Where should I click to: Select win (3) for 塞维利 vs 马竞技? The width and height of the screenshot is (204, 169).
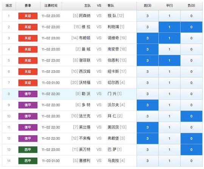[x=148, y=161]
